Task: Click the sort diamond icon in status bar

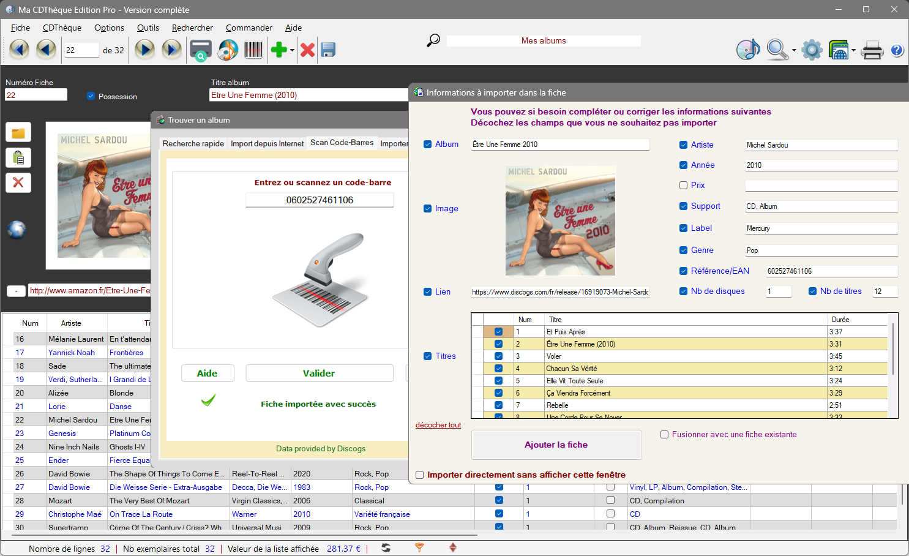Action: [x=452, y=548]
